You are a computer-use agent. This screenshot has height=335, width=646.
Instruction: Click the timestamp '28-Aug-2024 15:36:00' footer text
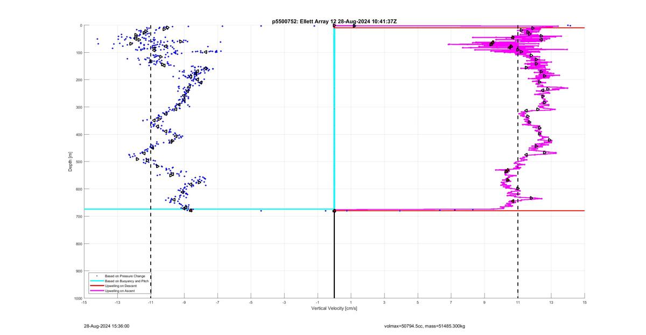(107, 326)
